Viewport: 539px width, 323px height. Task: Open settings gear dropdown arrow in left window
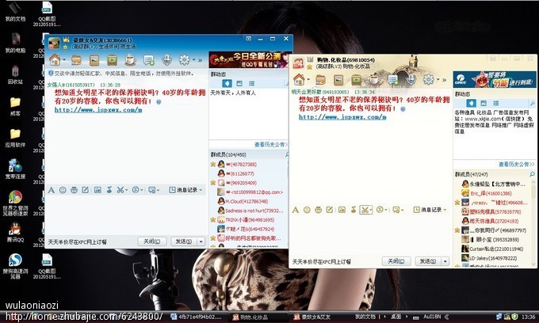coord(194,60)
